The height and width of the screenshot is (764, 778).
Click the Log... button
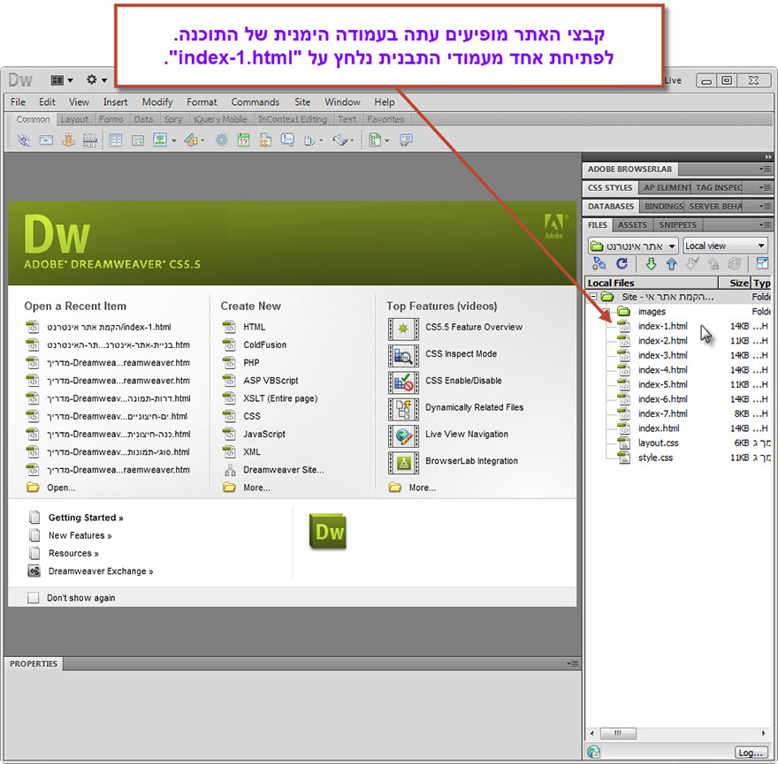point(751,753)
